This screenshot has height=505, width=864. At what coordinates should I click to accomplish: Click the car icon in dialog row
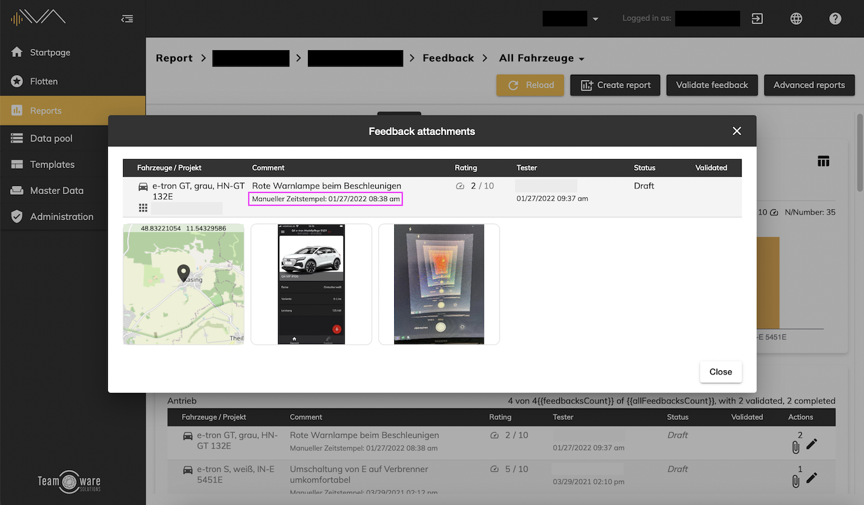pyautogui.click(x=143, y=187)
